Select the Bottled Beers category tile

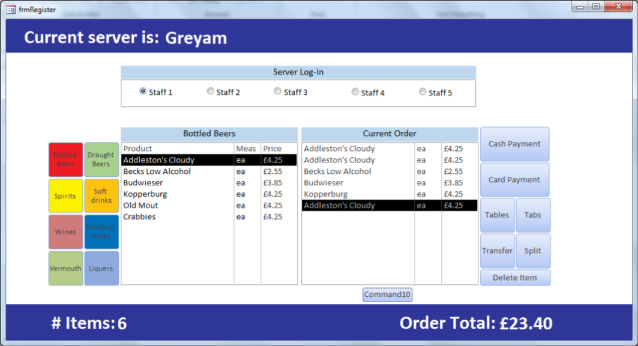click(65, 160)
